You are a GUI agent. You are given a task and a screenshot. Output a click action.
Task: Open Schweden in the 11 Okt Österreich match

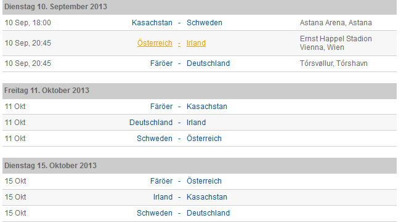pyautogui.click(x=155, y=139)
